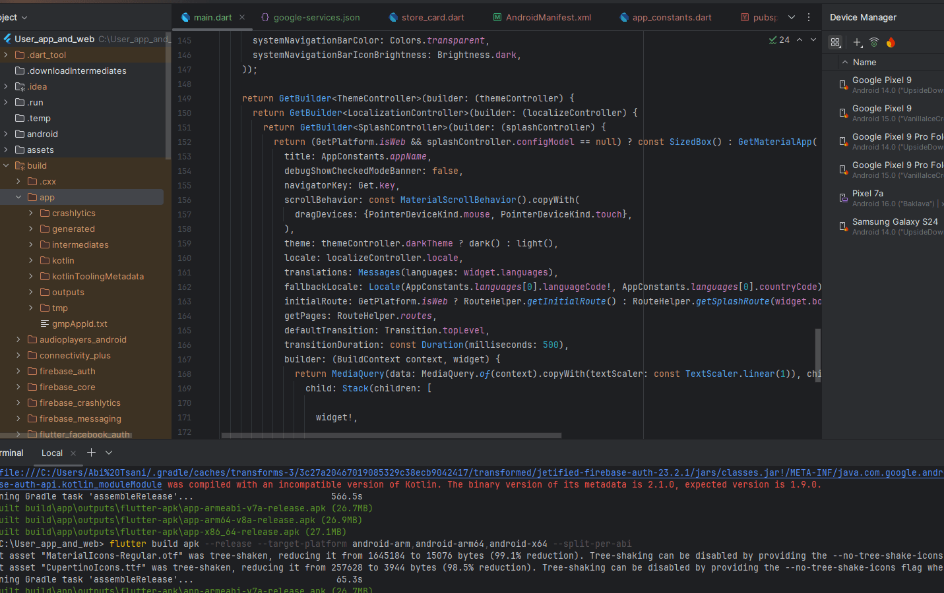Expand the .dart_tool folder

(6, 55)
